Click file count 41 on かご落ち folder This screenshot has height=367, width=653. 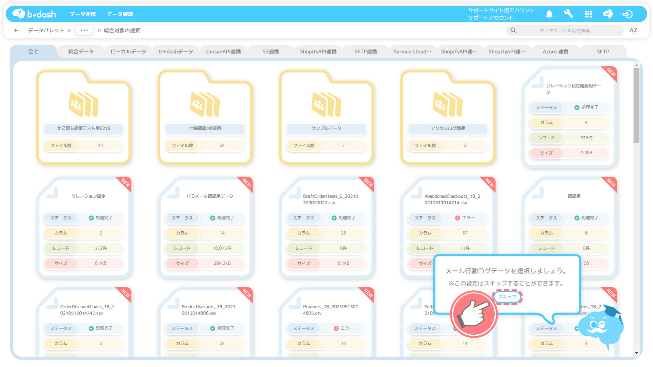coord(101,145)
